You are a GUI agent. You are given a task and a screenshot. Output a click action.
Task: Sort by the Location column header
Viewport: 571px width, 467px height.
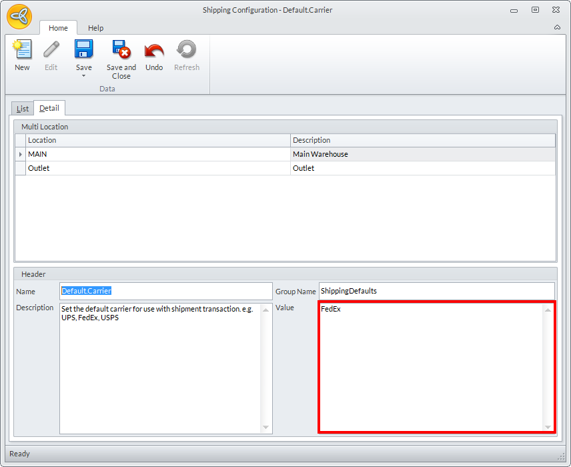(x=158, y=140)
